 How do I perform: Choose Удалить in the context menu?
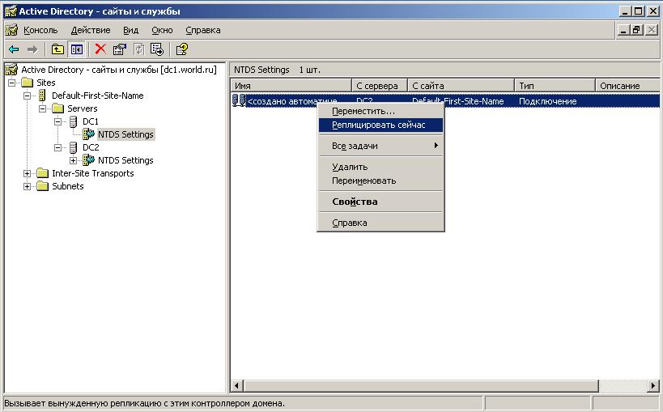tap(380, 167)
